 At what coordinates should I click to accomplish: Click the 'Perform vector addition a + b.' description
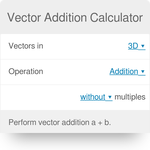pos(59,122)
